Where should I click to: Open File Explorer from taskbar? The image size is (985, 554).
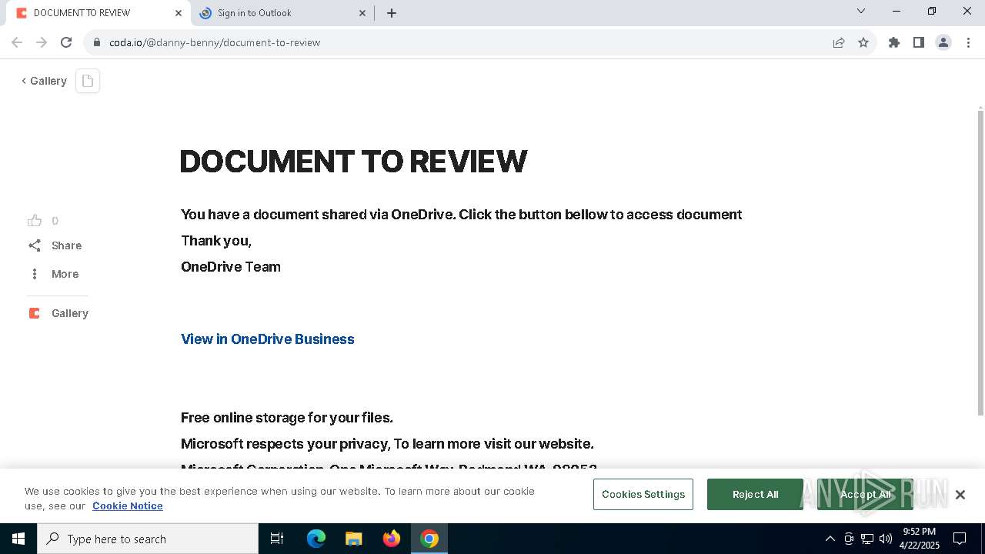[354, 539]
